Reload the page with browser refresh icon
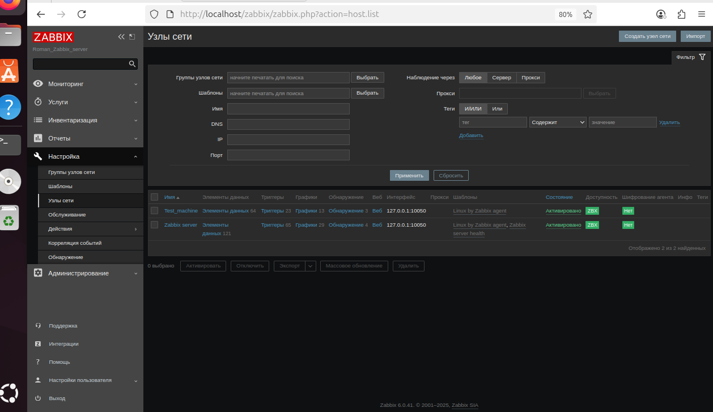 (x=82, y=14)
